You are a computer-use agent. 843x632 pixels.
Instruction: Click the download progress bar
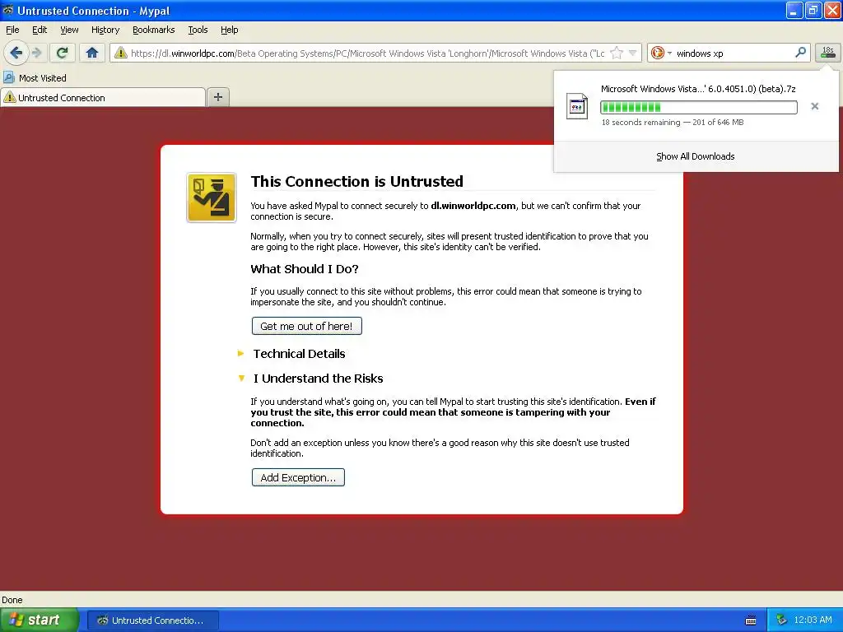[698, 107]
